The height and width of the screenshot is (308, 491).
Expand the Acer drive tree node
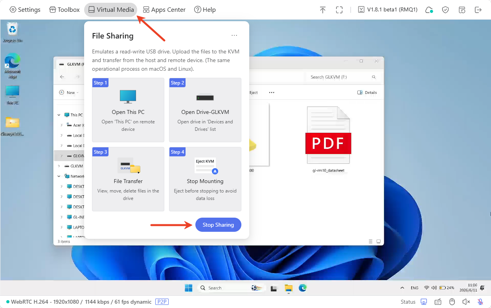click(62, 125)
